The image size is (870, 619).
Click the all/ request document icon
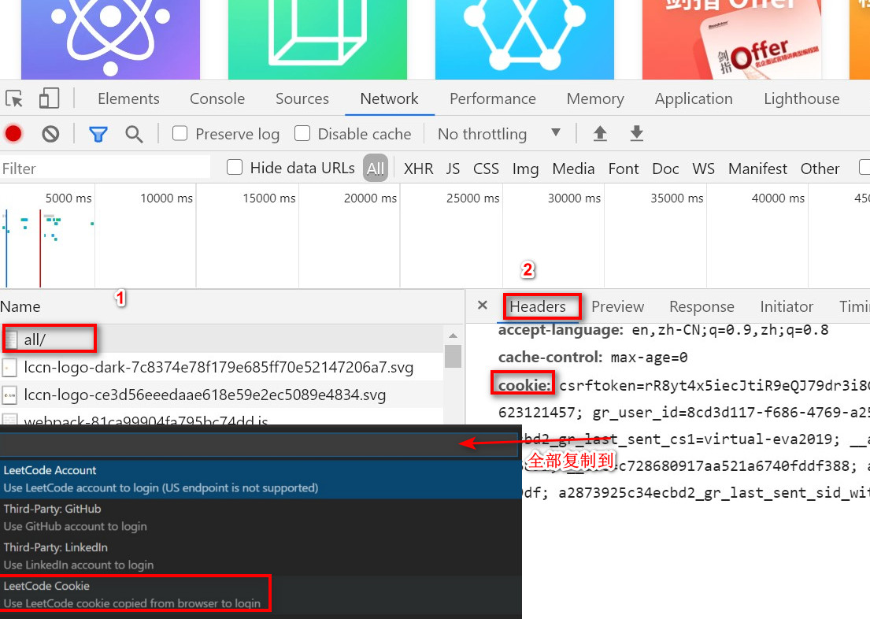click(x=10, y=339)
